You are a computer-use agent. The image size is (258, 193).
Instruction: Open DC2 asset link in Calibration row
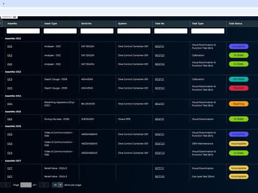[10, 55]
